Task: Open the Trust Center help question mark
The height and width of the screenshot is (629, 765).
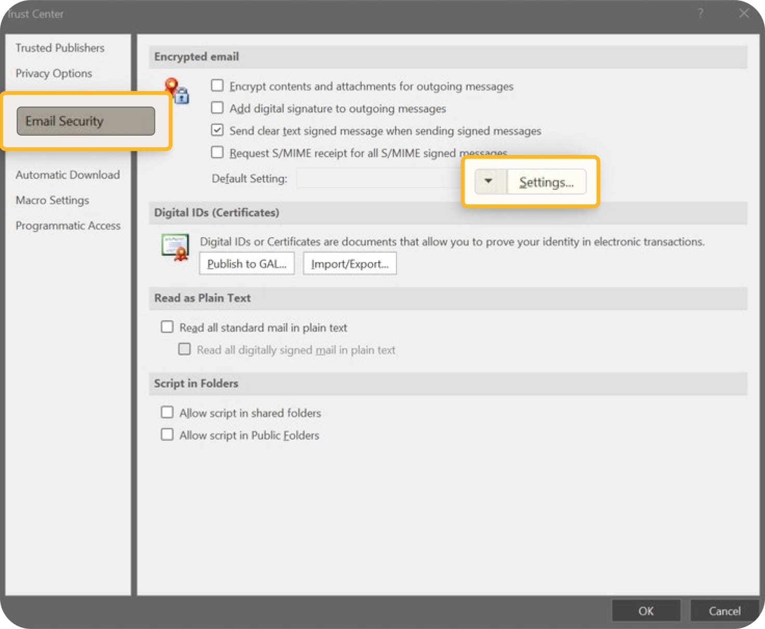Action: point(700,14)
